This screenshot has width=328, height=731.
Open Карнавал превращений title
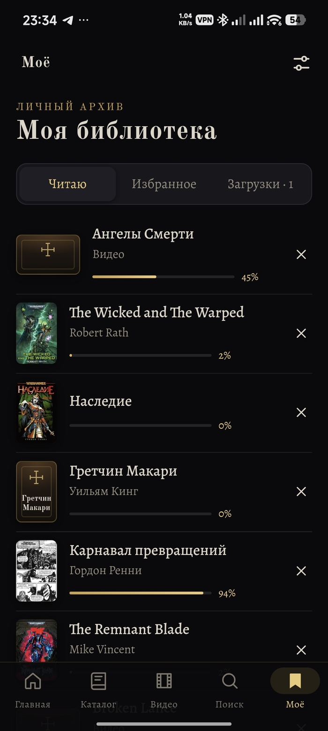point(148,550)
